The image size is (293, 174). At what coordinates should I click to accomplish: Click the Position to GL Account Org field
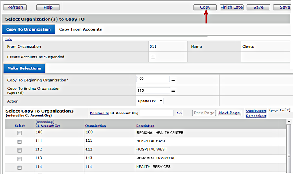click(x=156, y=113)
